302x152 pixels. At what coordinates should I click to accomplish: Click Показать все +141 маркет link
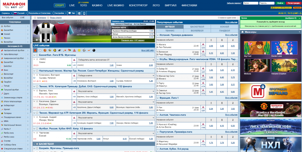point(132,40)
